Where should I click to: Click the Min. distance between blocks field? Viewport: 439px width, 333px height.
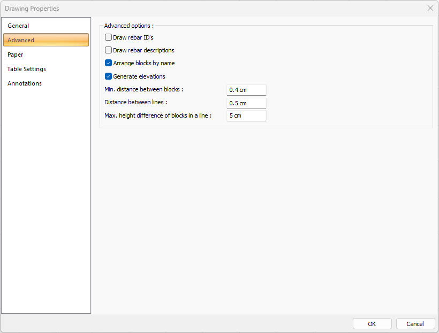click(x=246, y=90)
